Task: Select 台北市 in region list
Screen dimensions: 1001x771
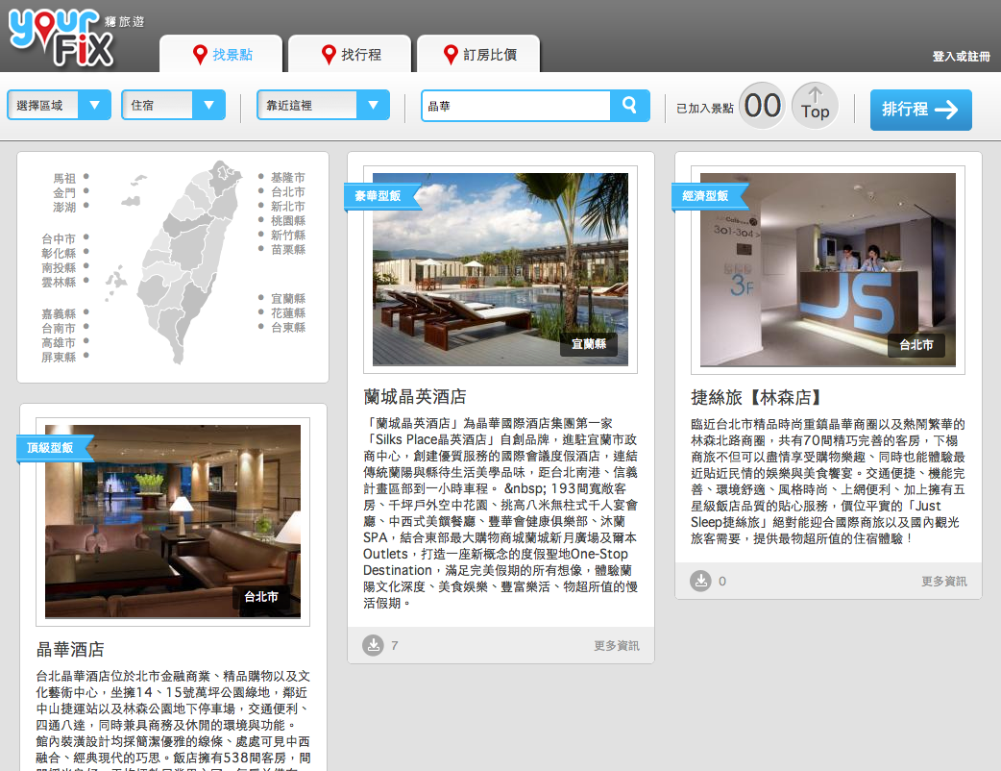Action: 288,191
